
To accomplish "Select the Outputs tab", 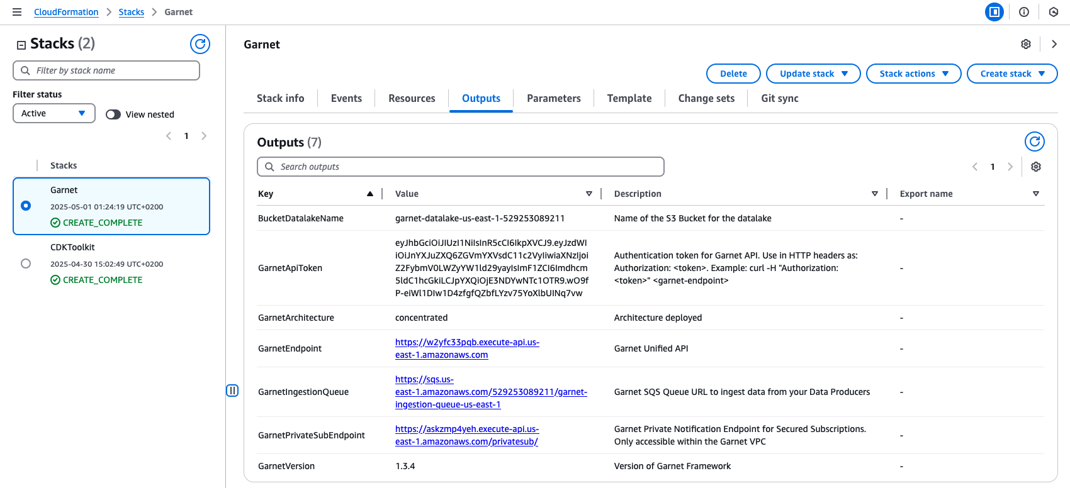I will click(481, 98).
